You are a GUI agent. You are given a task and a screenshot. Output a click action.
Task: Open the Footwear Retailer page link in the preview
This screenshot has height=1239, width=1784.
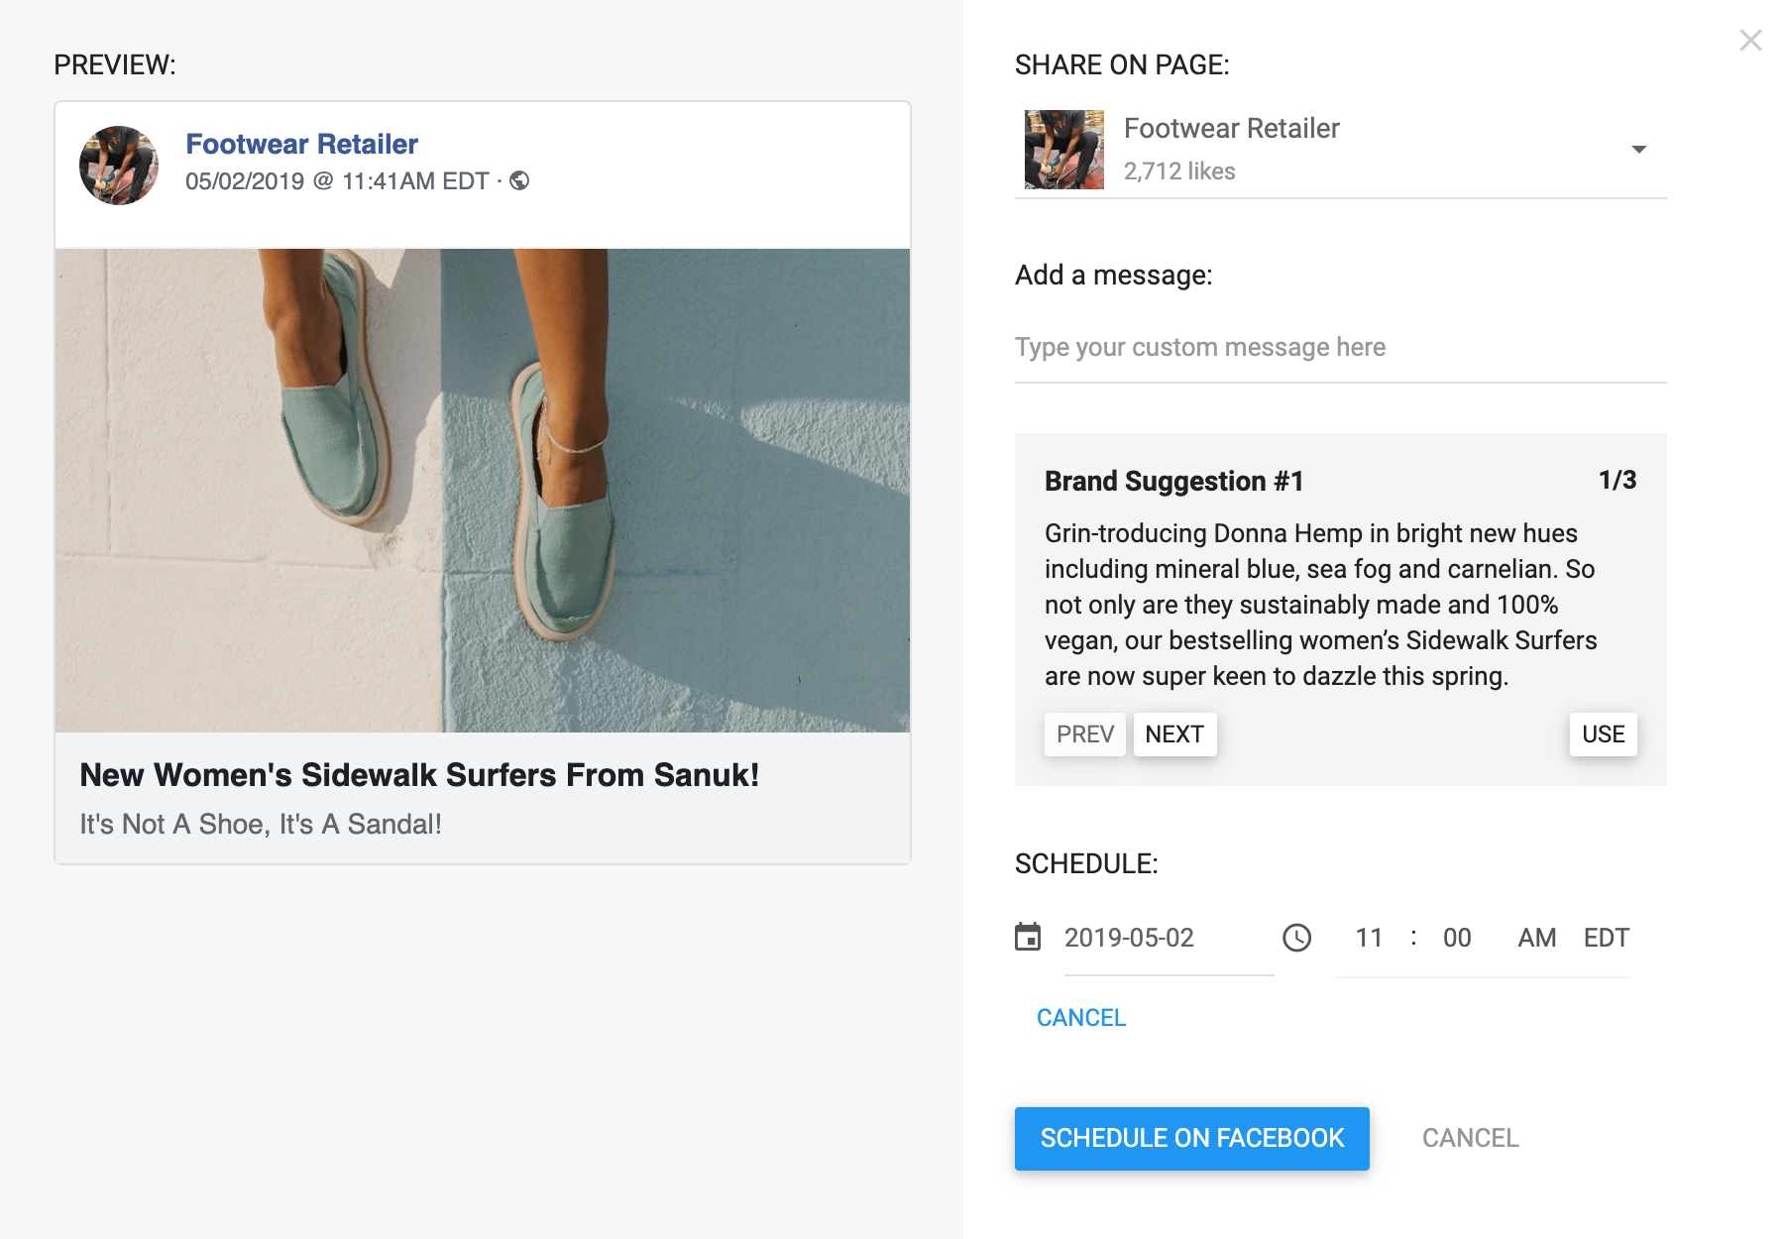301,145
